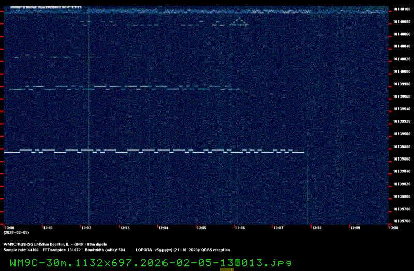Click the triangle-shaped signal pattern near the top
Screen dimensions: 414x271
click(x=239, y=21)
